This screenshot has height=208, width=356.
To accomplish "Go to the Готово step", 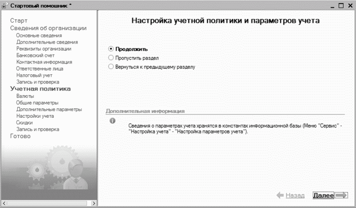I will tap(20, 136).
